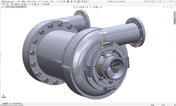Viewport: 176px width, 106px height.
Task: Select the Motion Study 1 bottom tab
Action: pyautogui.click(x=17, y=103)
